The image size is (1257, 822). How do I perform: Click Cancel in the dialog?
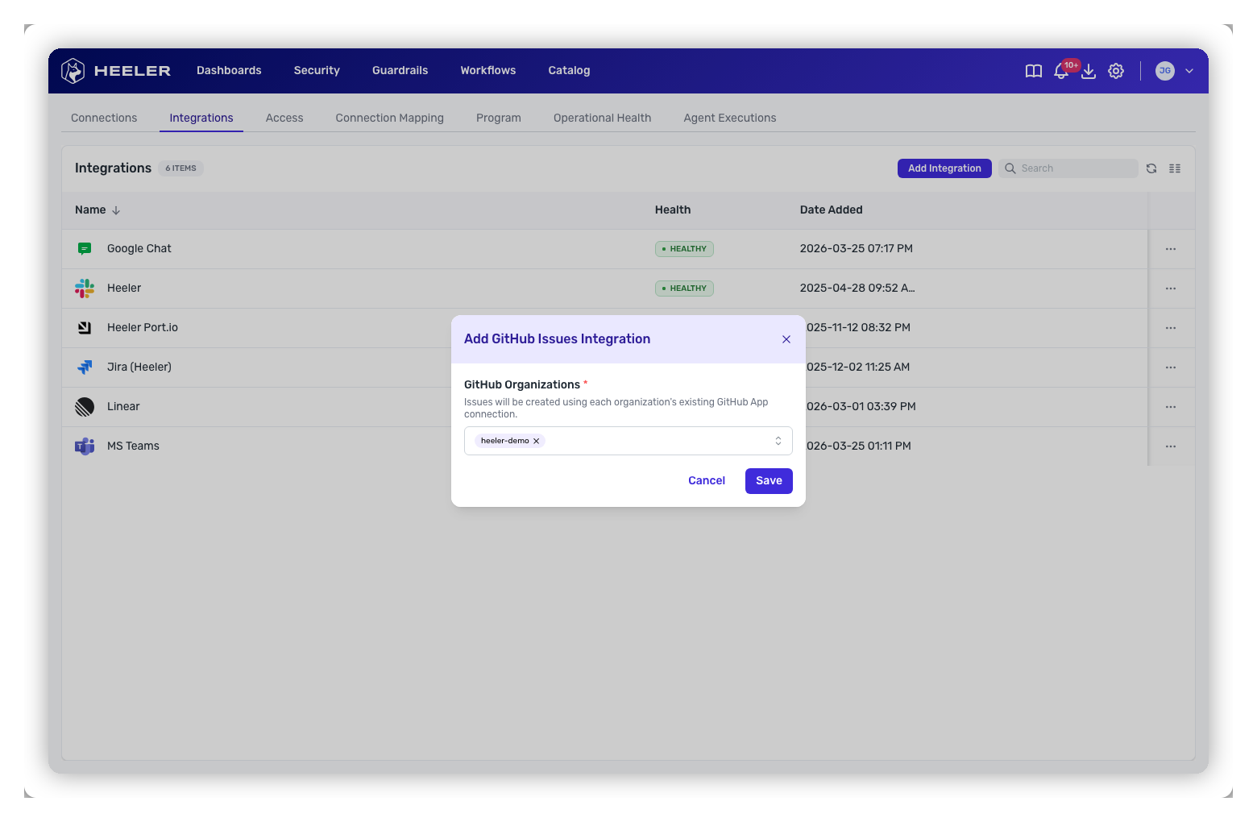tap(707, 481)
